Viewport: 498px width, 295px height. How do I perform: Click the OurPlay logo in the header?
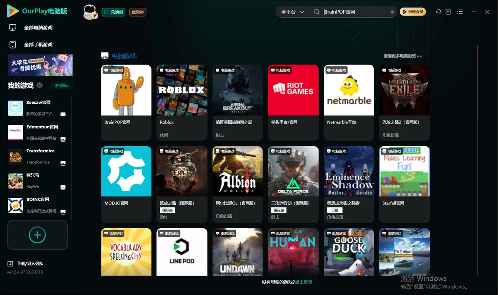37,11
